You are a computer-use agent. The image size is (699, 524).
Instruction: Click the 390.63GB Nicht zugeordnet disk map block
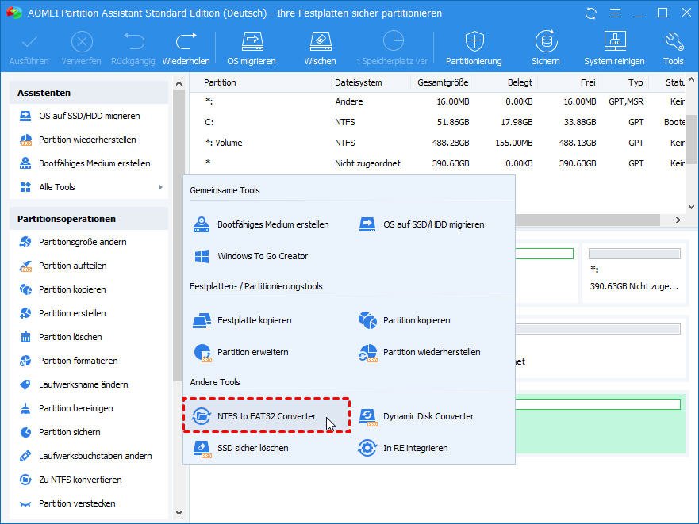[x=634, y=273]
